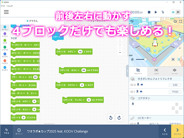Undo the last workspace action
The height and width of the screenshot is (138, 184).
click(x=111, y=118)
